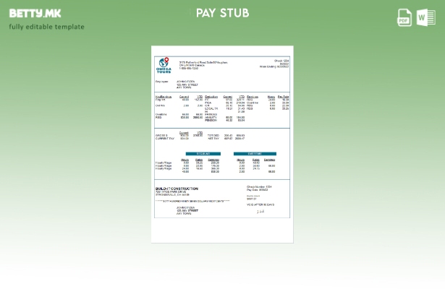Click the Omega Tours globe logo
The height and width of the screenshot is (289, 445).
click(x=164, y=63)
